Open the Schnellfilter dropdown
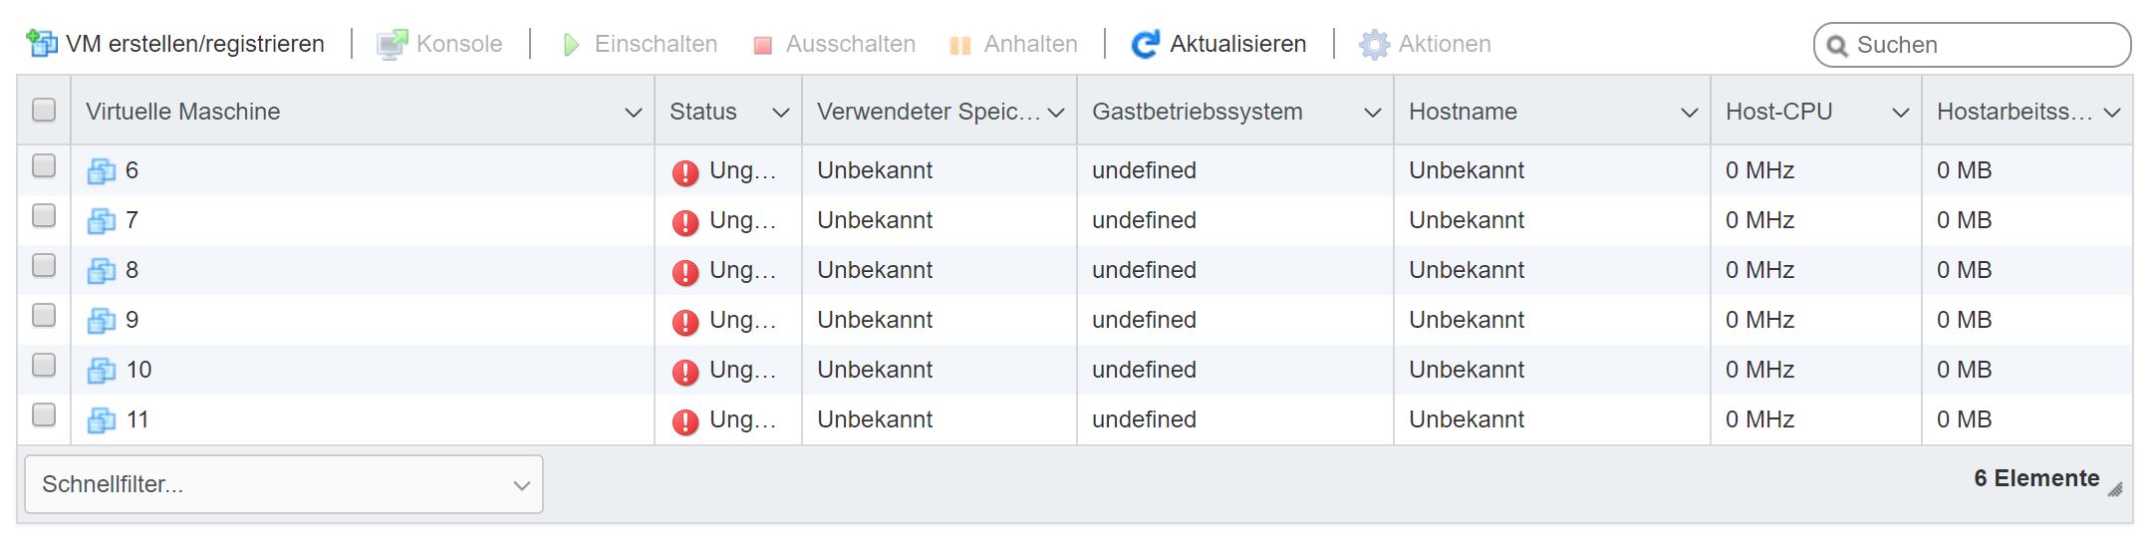 click(284, 484)
